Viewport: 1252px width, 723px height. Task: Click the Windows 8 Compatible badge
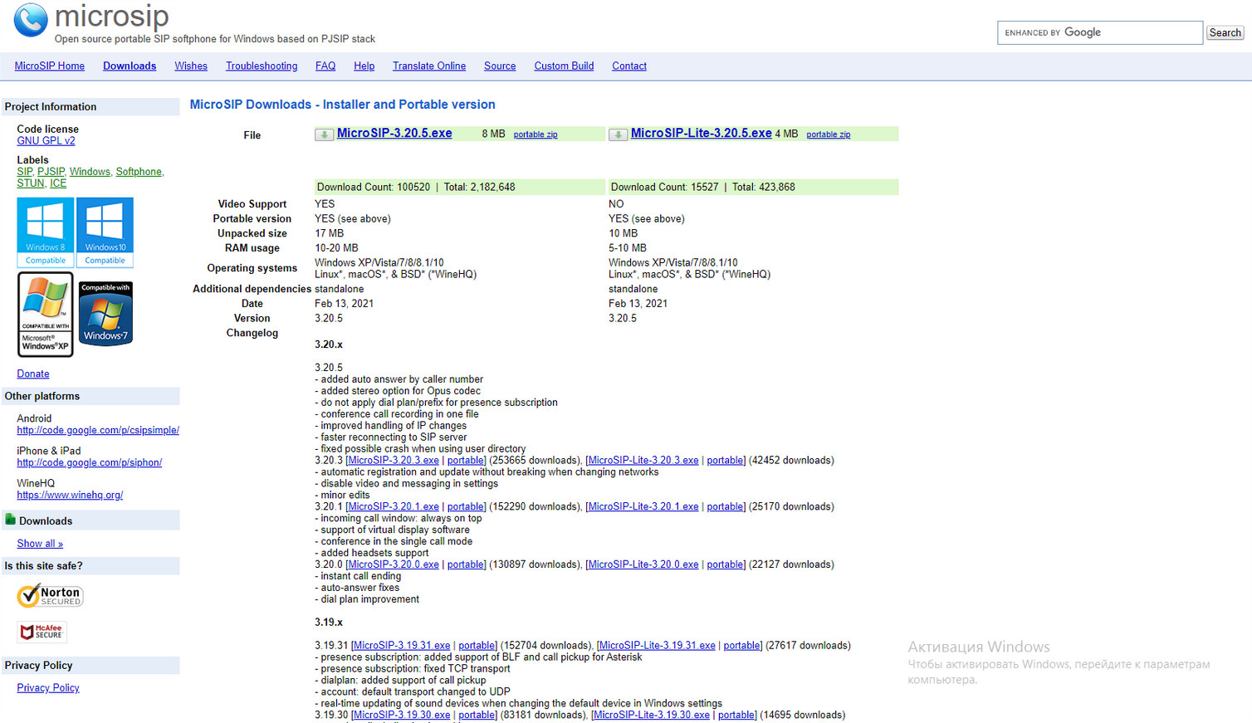(46, 232)
